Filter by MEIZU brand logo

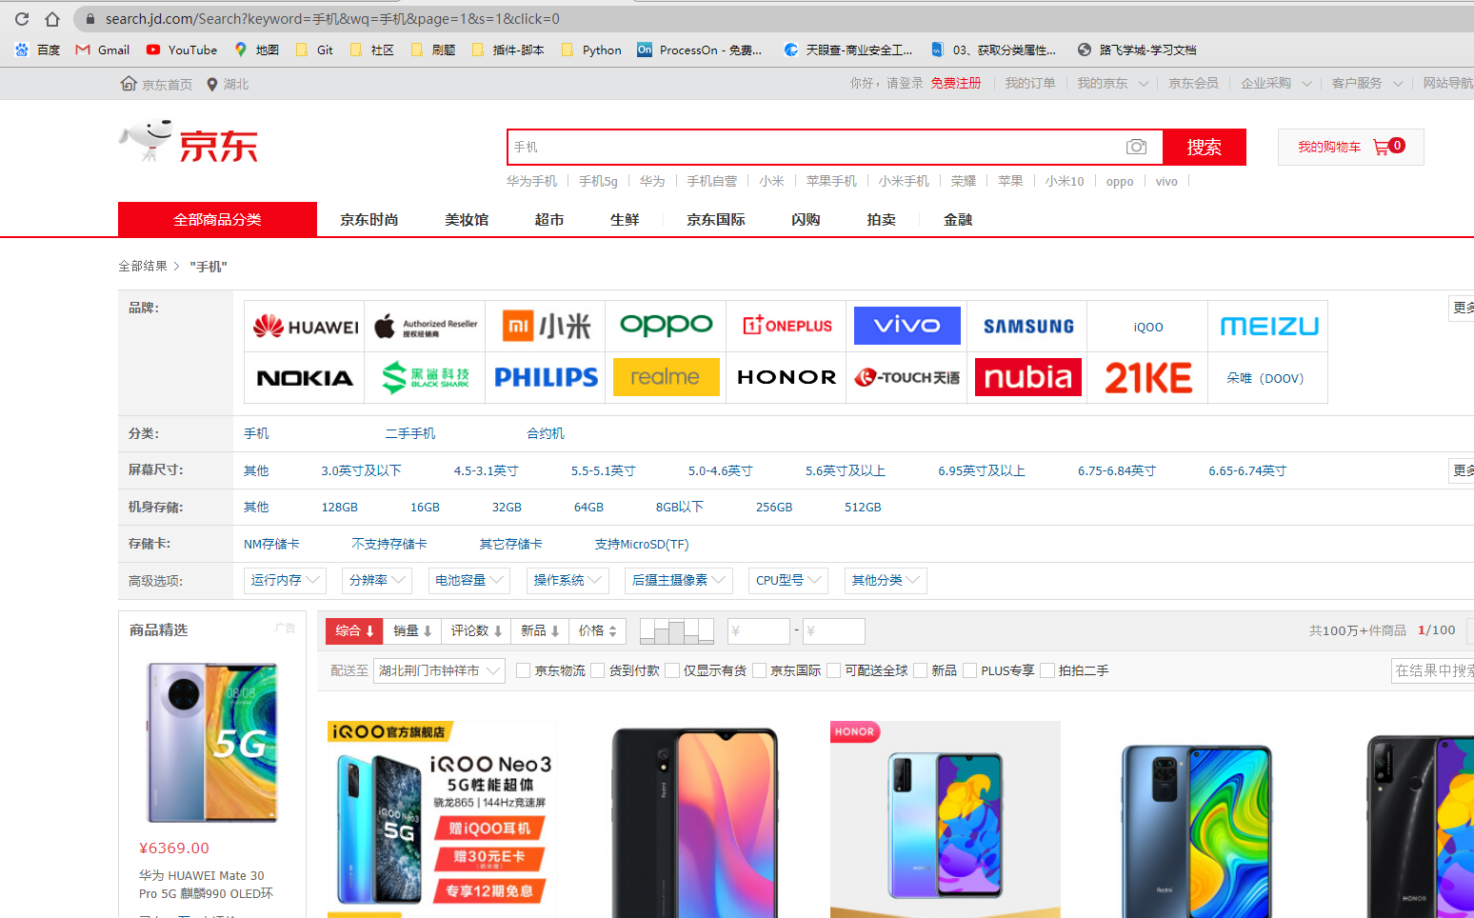click(1268, 327)
